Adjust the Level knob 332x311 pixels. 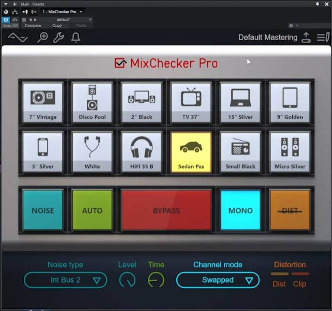pyautogui.click(x=127, y=280)
